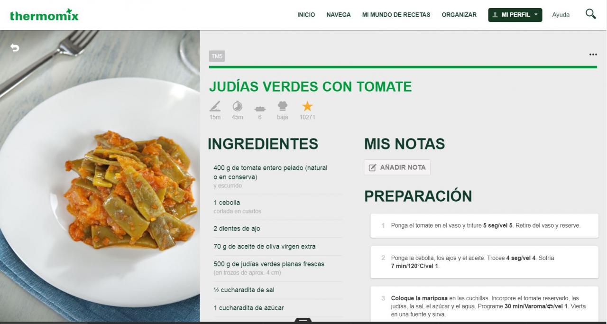The height and width of the screenshot is (324, 607).
Task: Select preparation step 3 card
Action: pyautogui.click(x=484, y=304)
